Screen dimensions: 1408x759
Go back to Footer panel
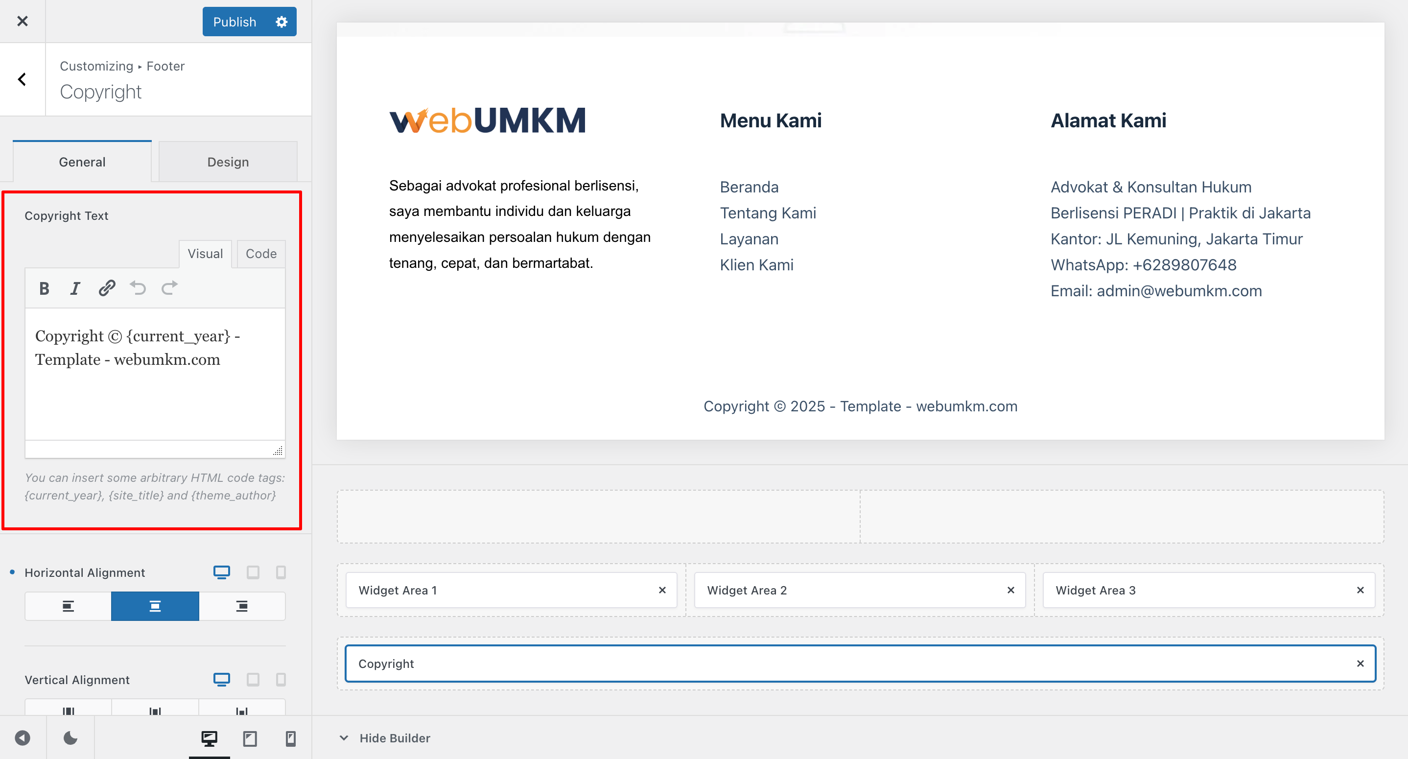(x=22, y=79)
